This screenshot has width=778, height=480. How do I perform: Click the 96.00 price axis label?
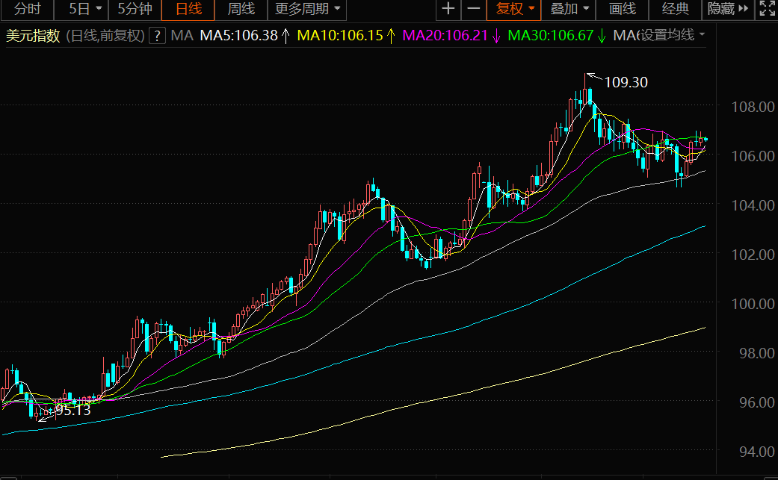pyautogui.click(x=756, y=402)
